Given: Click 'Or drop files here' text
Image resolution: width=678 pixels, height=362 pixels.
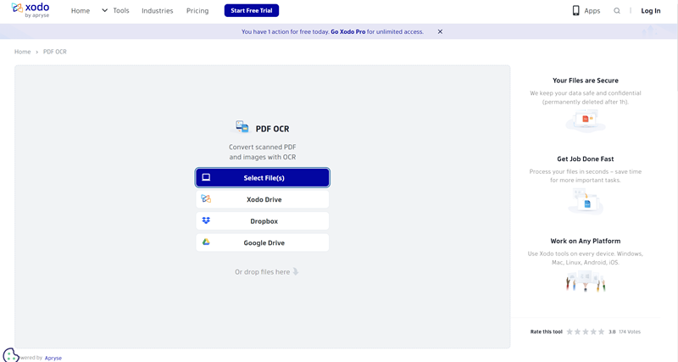Looking at the screenshot, I should click(x=263, y=272).
